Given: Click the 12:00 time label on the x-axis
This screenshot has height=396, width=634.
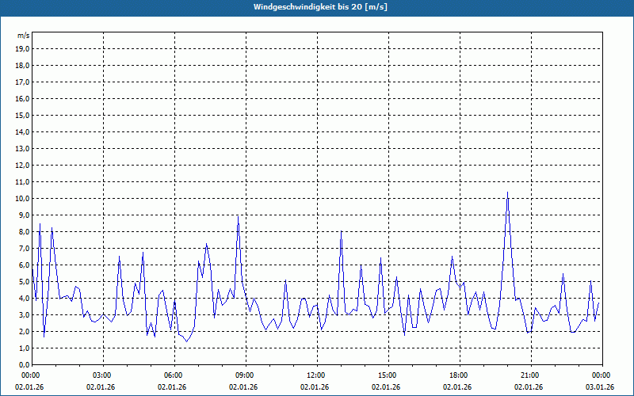Looking at the screenshot, I should [x=316, y=375].
